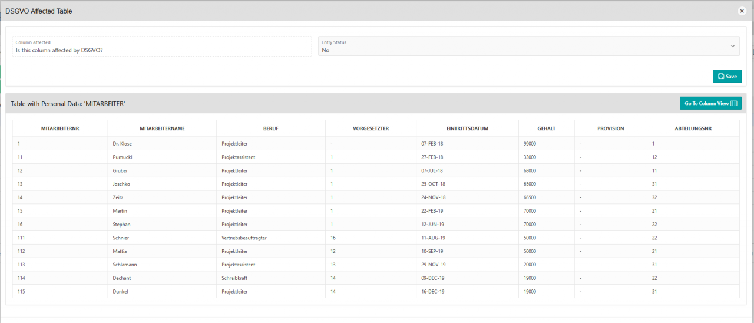Image resolution: width=754 pixels, height=323 pixels.
Task: Click Go To Column View button
Action: coord(710,103)
